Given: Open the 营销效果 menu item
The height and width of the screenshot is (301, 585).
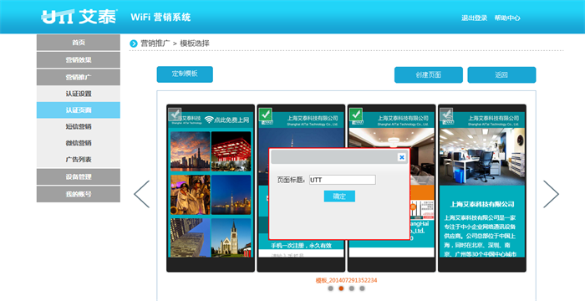Looking at the screenshot, I should [79, 59].
